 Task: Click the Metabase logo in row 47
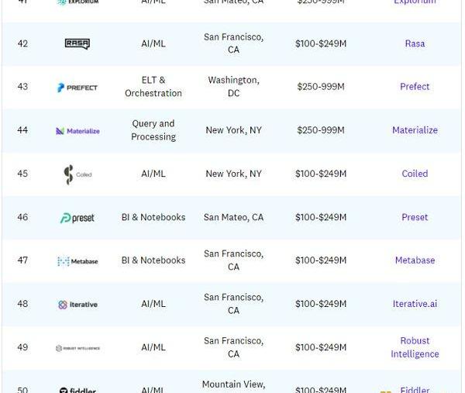(x=77, y=261)
